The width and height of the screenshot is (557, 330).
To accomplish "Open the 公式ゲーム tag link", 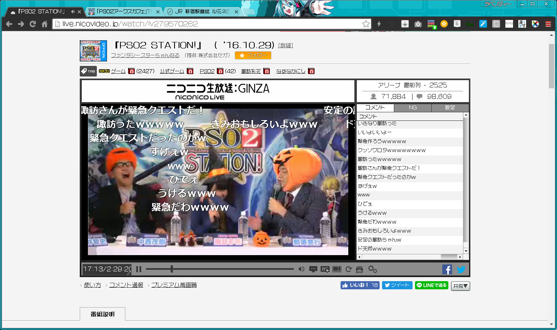I will pos(172,71).
